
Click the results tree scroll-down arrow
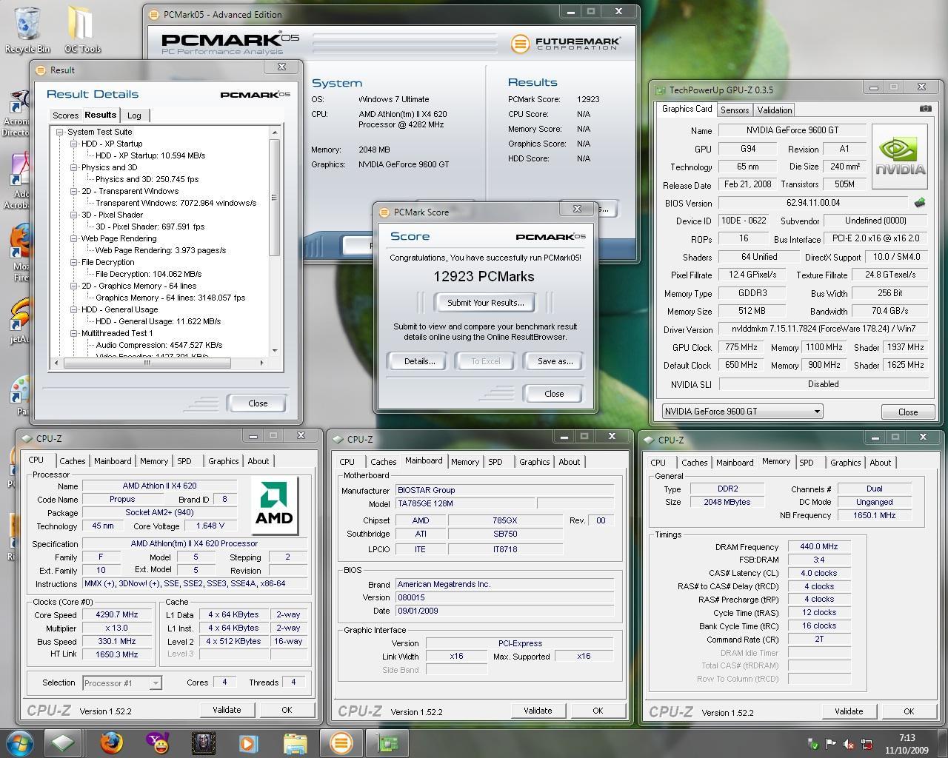coord(275,350)
